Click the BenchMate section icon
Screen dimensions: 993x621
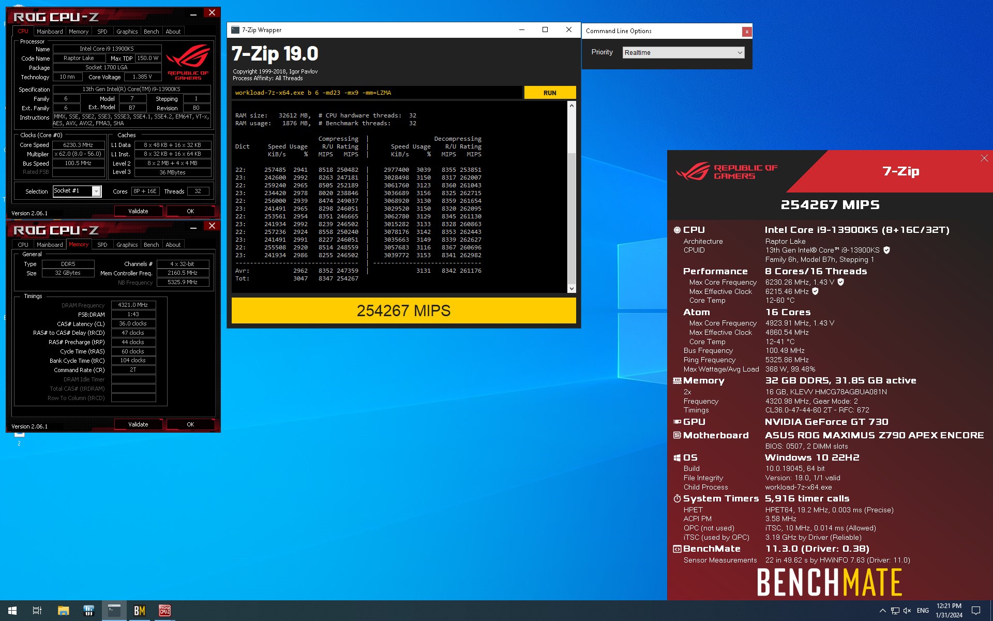[677, 549]
